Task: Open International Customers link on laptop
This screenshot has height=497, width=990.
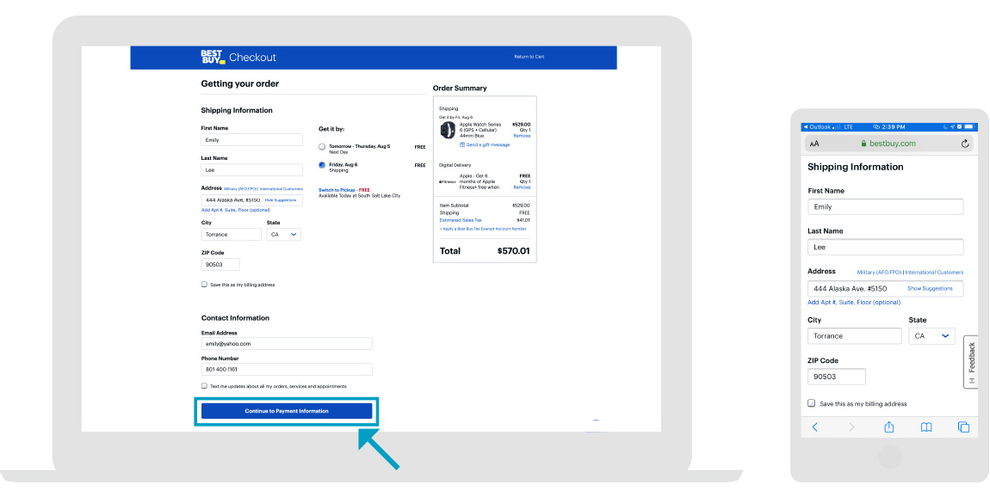Action: 282,188
